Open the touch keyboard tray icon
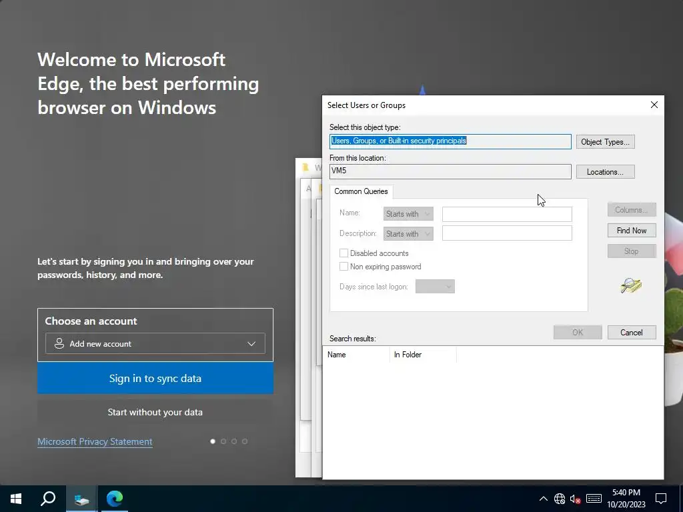 coord(594,499)
